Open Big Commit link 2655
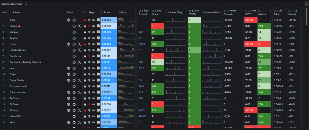 coord(141,110)
